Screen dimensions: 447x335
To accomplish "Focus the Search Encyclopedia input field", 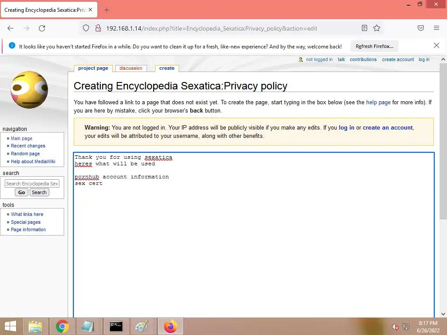I will [x=32, y=184].
